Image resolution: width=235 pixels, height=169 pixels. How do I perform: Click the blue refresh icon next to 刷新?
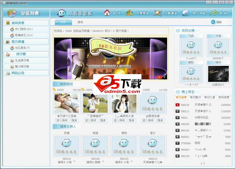pyautogui.click(x=213, y=22)
